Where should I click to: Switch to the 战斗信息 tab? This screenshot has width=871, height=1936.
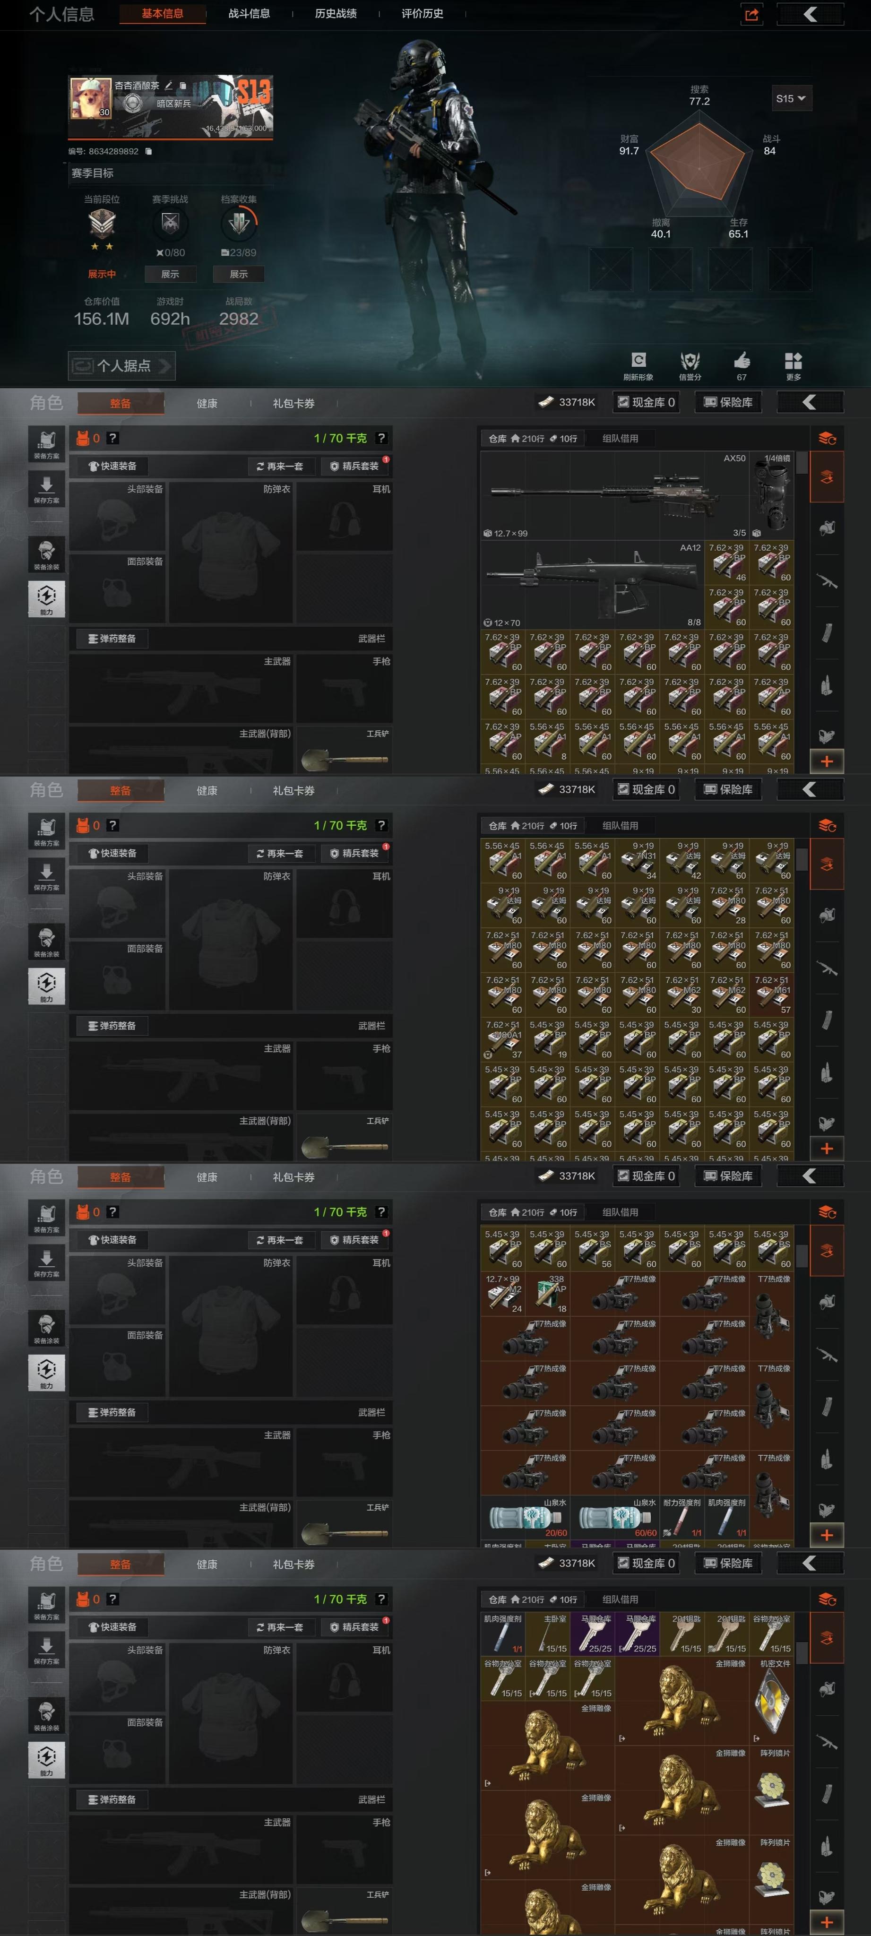[249, 14]
